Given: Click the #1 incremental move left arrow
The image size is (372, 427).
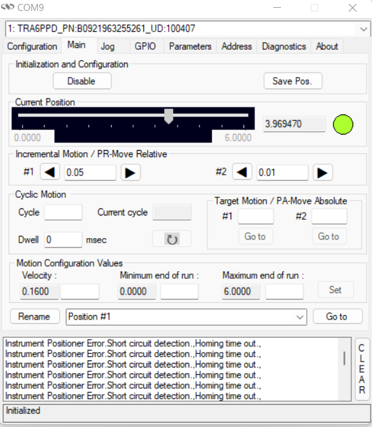Looking at the screenshot, I should (50, 172).
